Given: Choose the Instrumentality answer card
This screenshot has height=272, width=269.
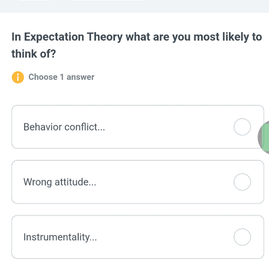Looking at the screenshot, I should [x=138, y=237].
